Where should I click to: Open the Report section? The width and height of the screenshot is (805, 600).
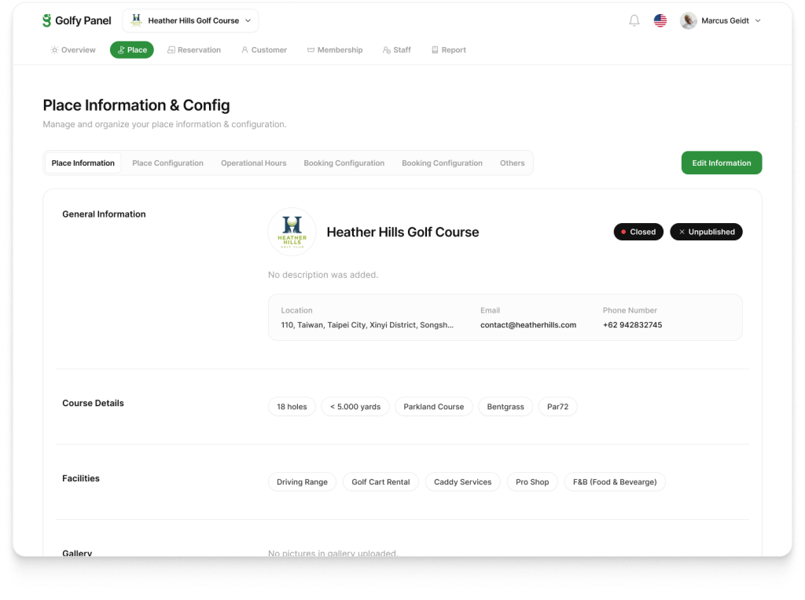click(x=449, y=49)
